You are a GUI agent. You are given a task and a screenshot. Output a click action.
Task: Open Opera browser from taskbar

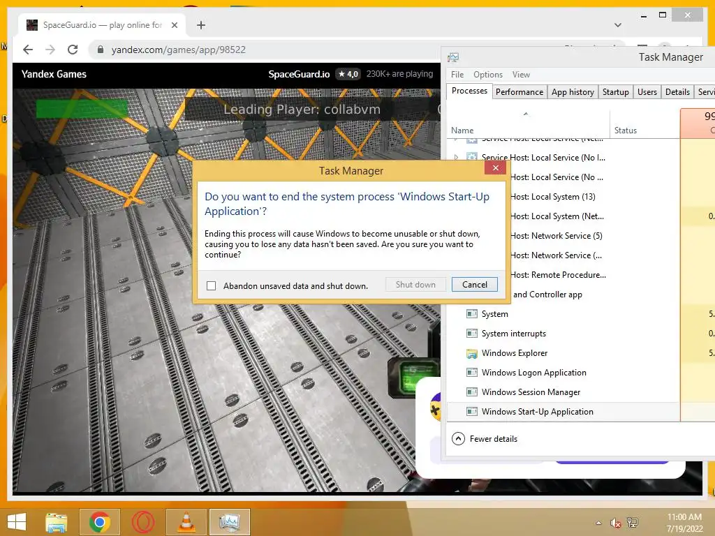142,522
